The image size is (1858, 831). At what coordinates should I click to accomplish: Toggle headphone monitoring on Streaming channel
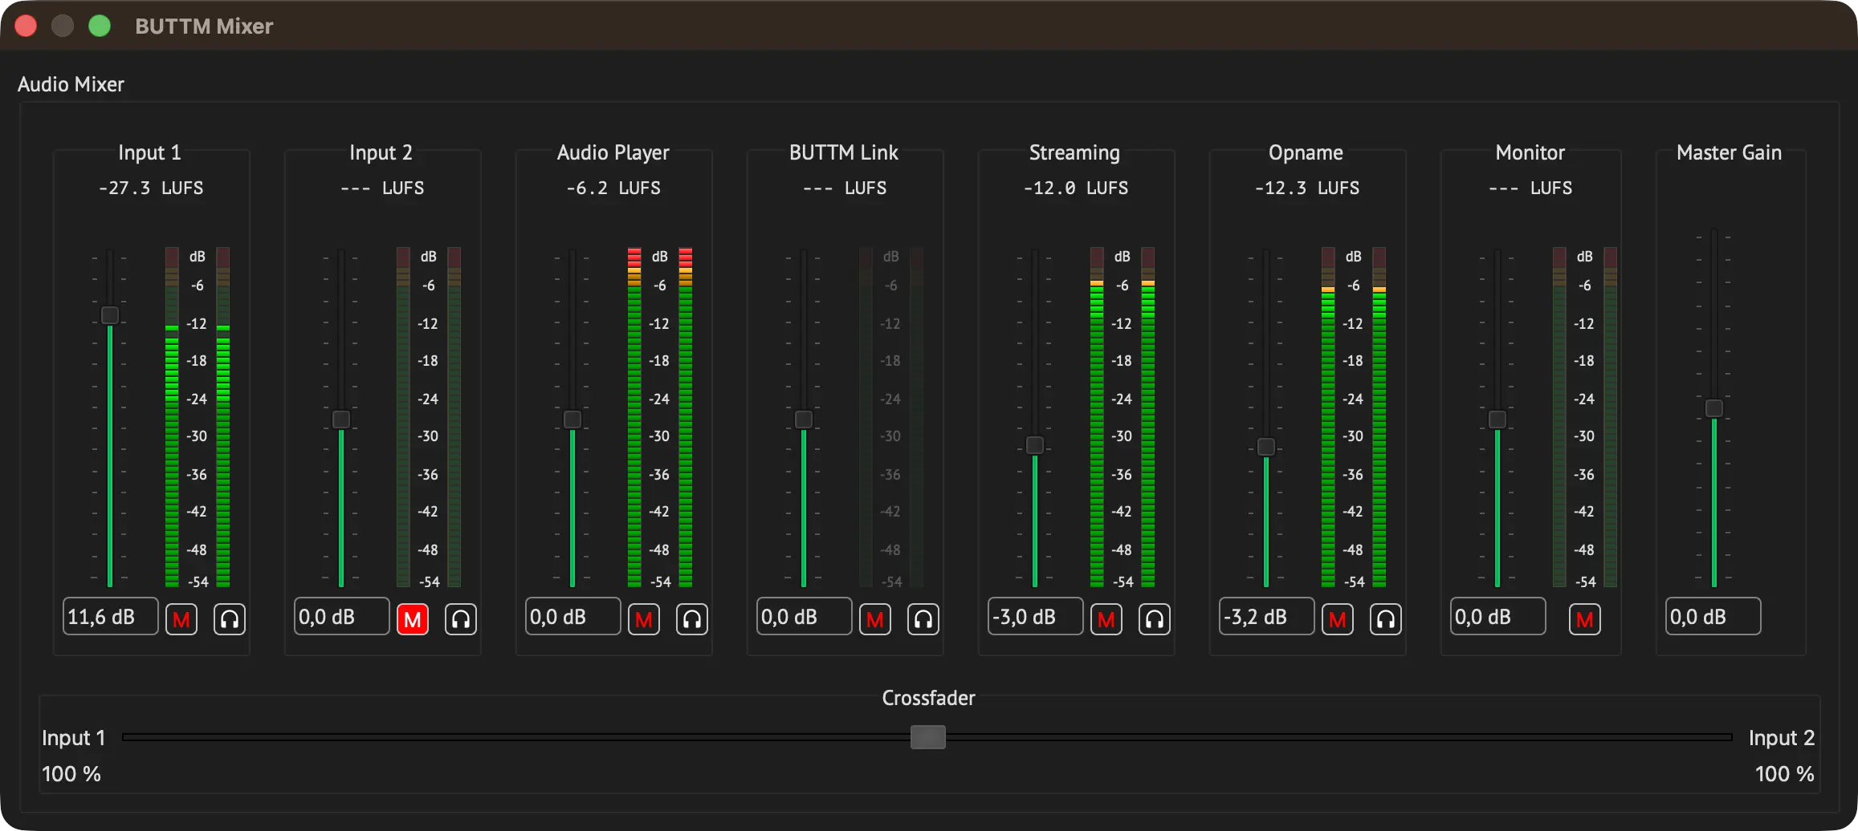click(x=1155, y=619)
